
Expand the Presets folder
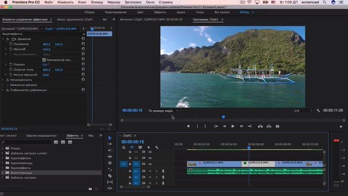[x=2, y=148]
